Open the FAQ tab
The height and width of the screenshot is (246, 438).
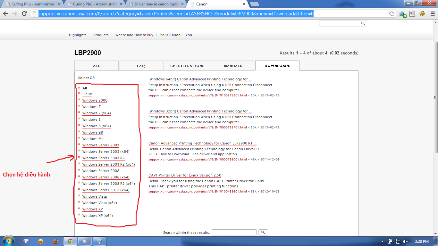pos(141,66)
